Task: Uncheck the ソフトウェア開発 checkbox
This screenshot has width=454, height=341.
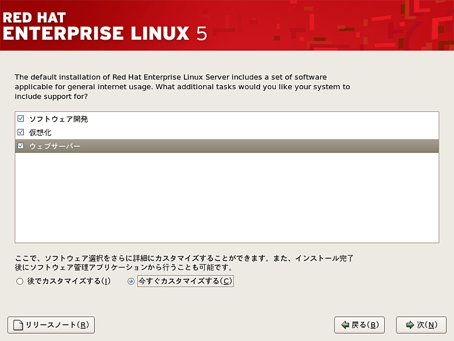Action: 21,119
